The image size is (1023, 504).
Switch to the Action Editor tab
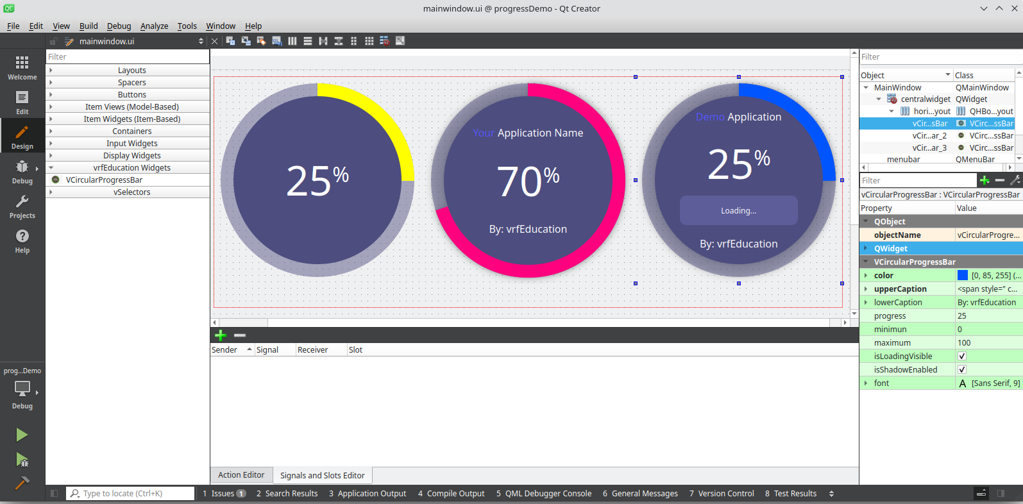click(241, 475)
